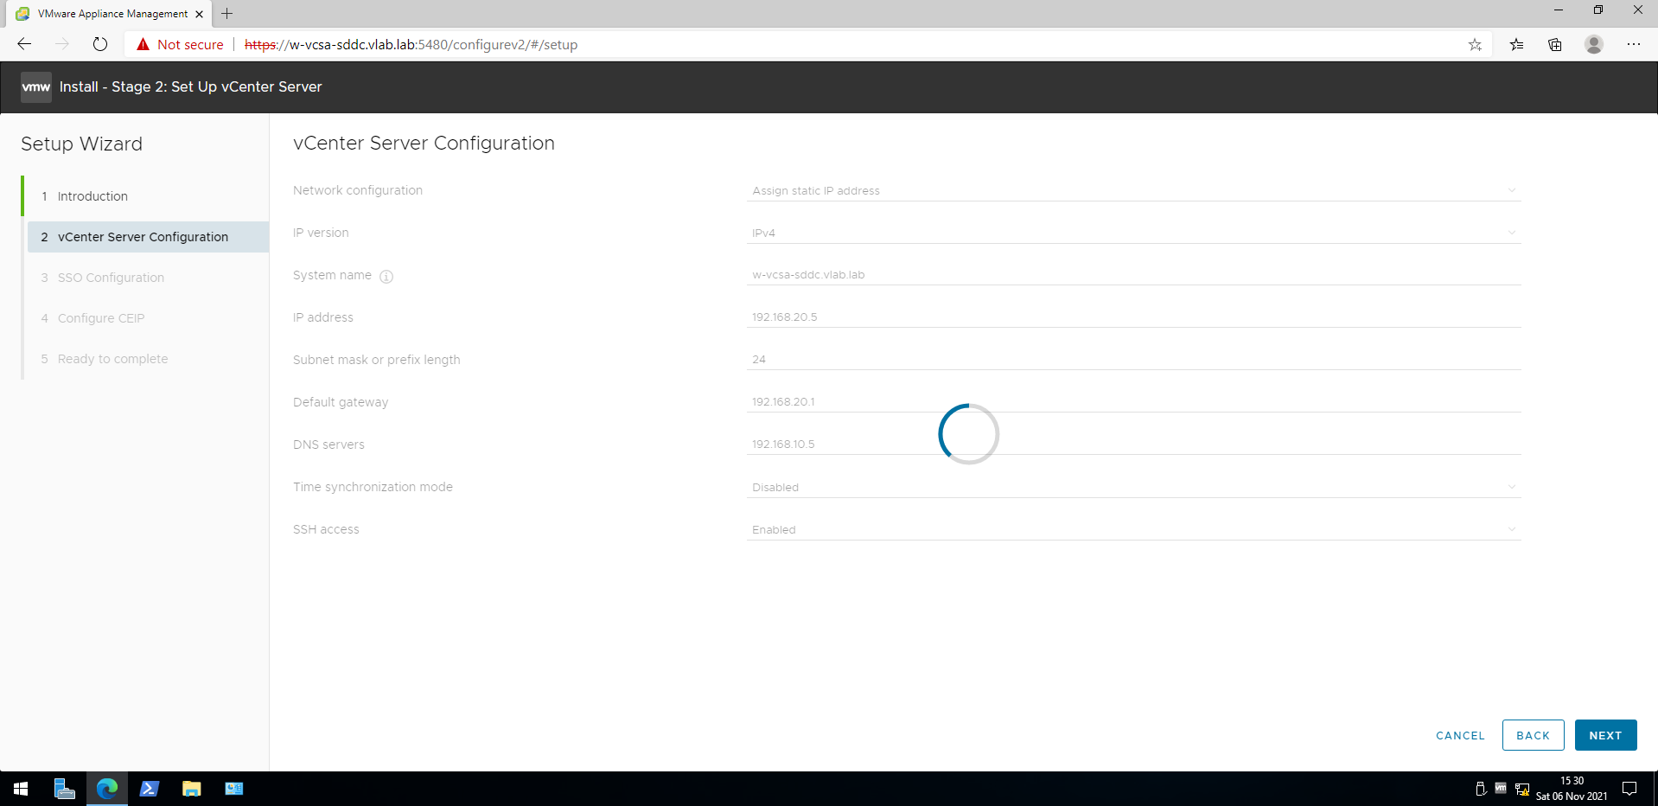
Task: Click the loading spinner indicator
Action: coord(968,433)
